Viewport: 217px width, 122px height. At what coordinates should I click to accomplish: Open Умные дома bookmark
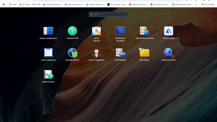tap(160, 4)
